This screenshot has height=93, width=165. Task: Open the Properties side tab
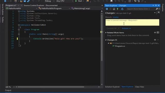163,7
